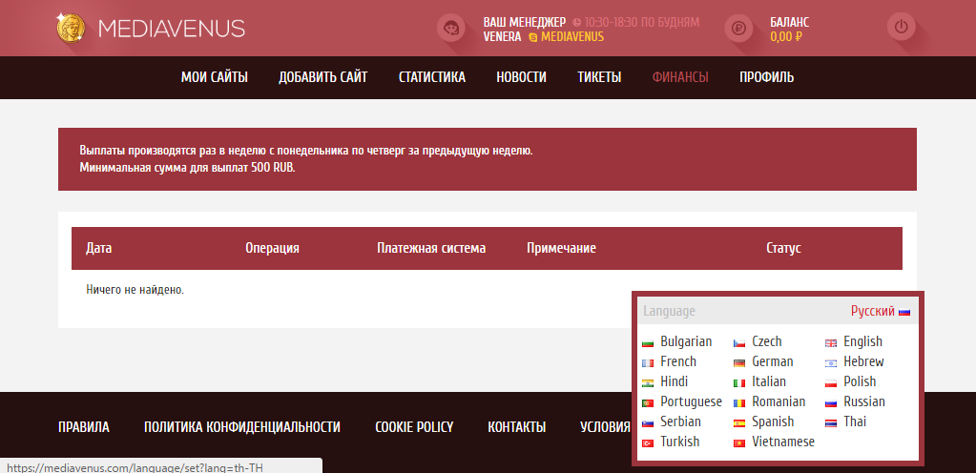Choose Russian in the language list
This screenshot has width=976, height=473.
[x=864, y=402]
